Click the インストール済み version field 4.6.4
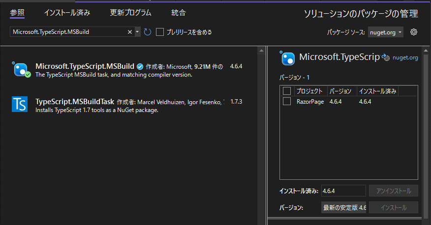Viewport: 431px width, 225px height. point(343,191)
